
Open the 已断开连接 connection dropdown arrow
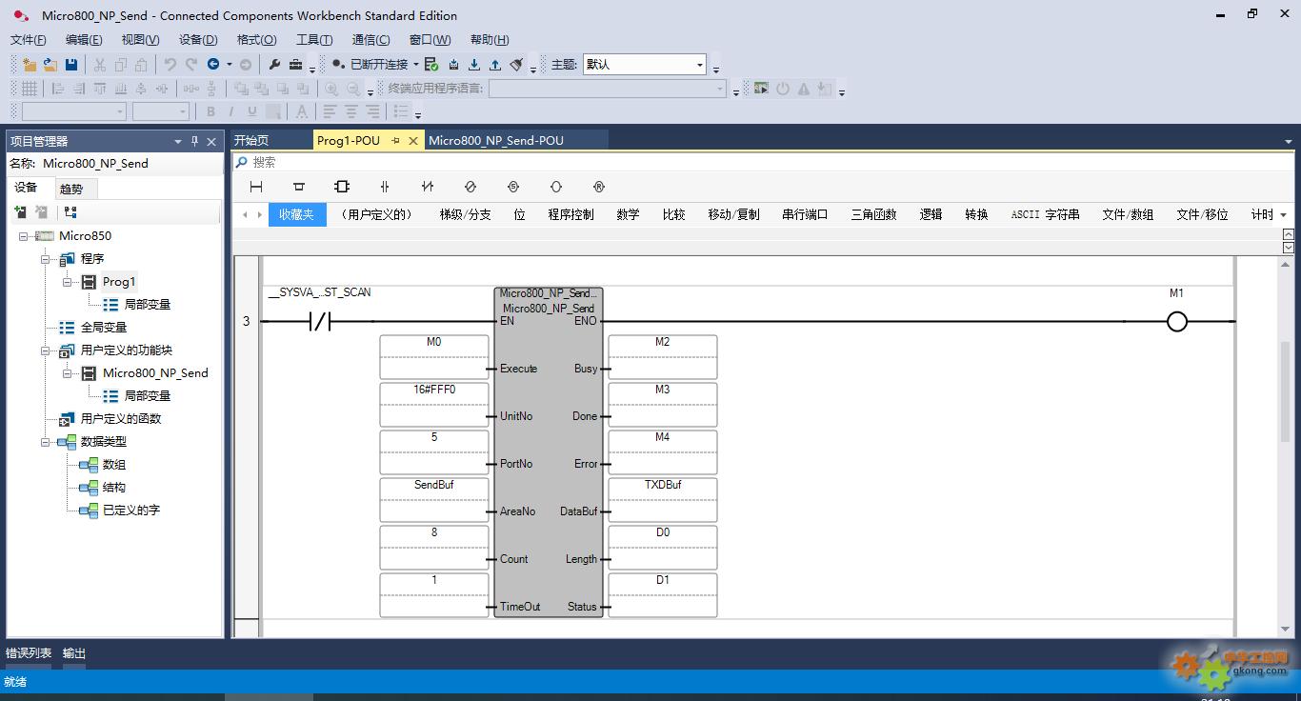(x=416, y=64)
